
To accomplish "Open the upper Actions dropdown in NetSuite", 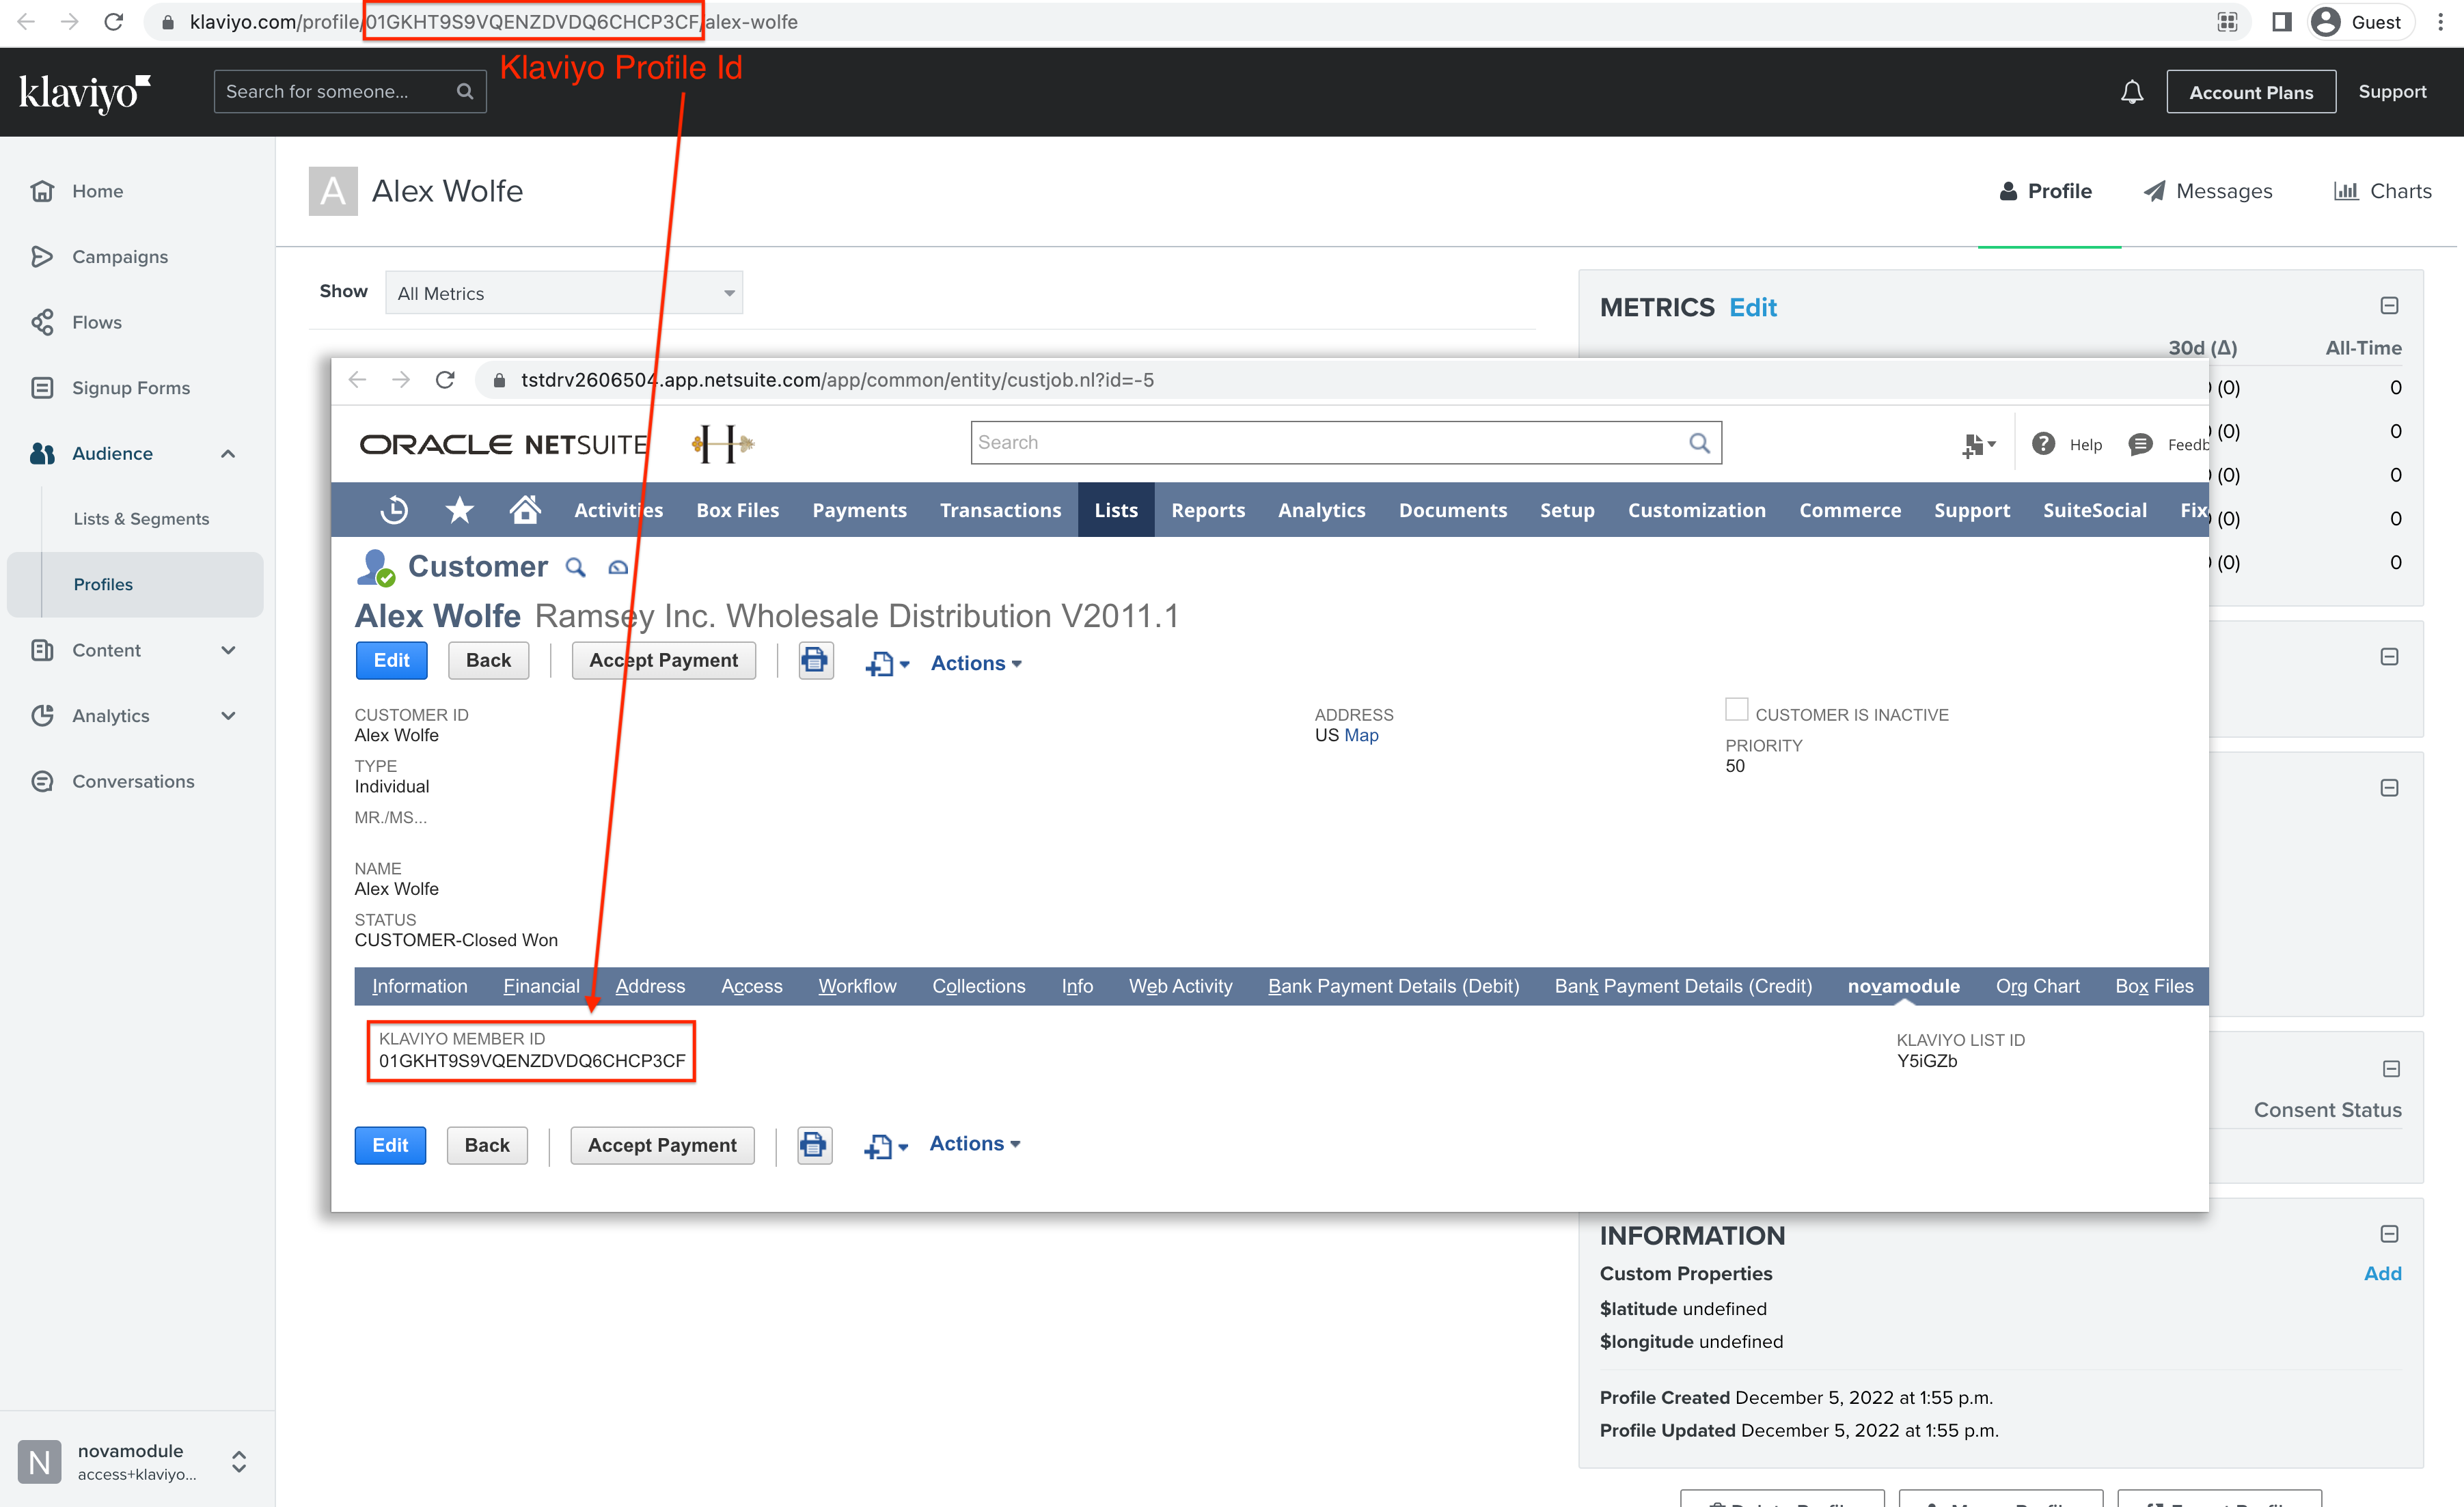I will (x=976, y=663).
